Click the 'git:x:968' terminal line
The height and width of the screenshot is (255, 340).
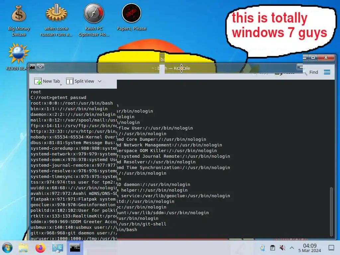pyautogui.click(x=73, y=233)
